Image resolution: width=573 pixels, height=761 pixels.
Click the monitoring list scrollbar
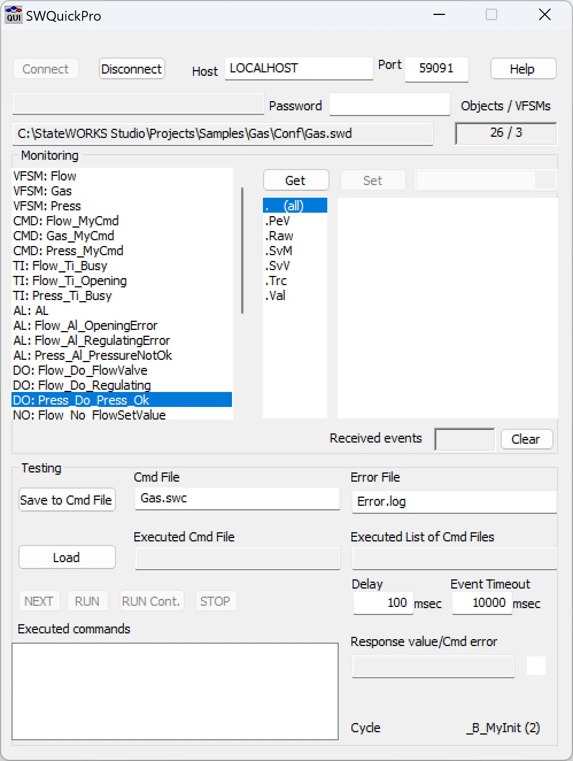[x=242, y=250]
